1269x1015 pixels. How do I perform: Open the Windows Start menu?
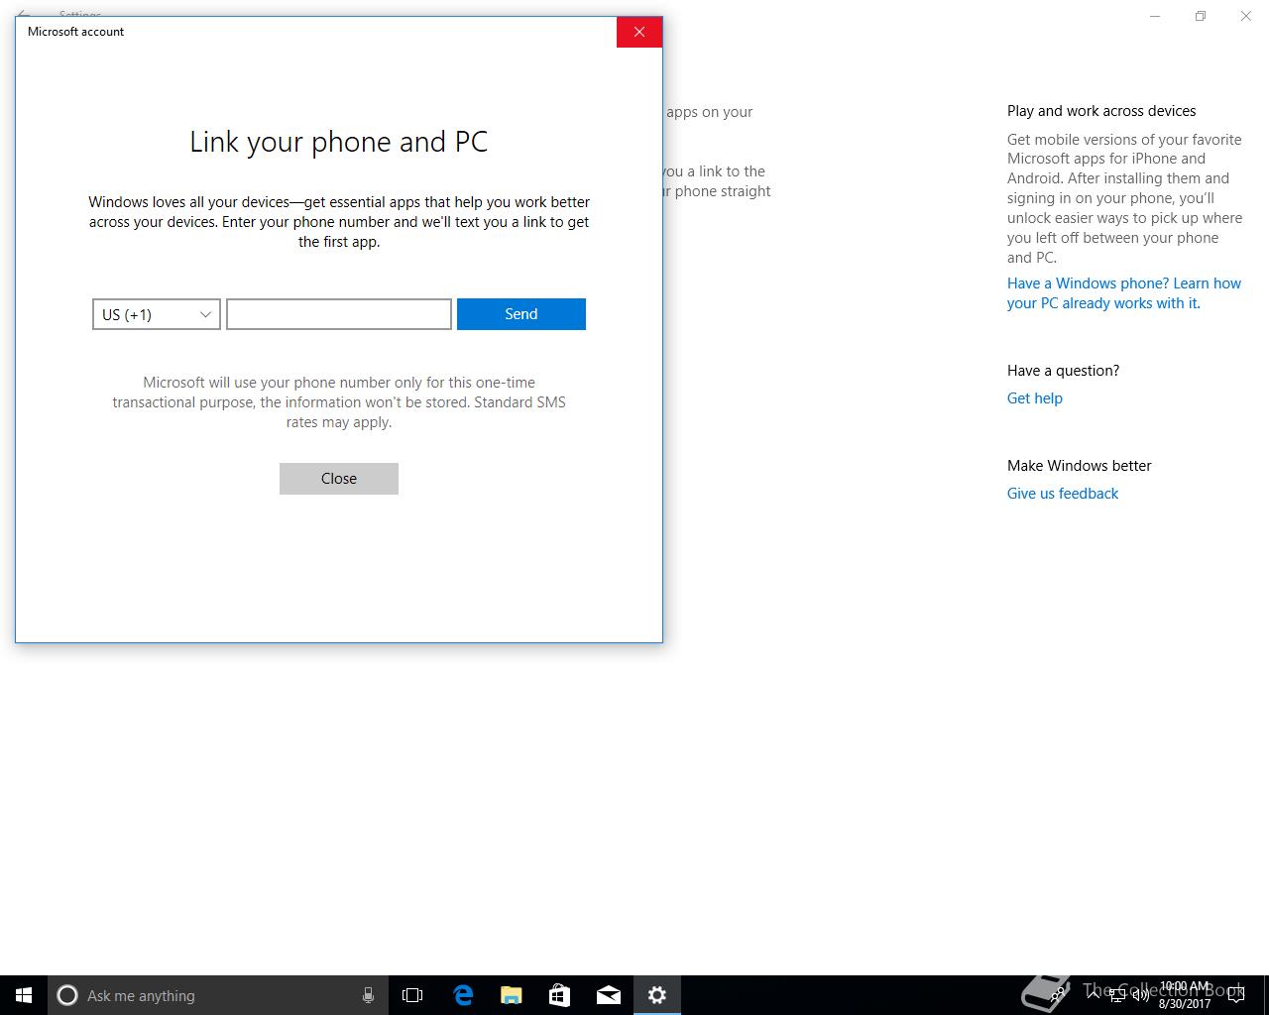pyautogui.click(x=24, y=995)
